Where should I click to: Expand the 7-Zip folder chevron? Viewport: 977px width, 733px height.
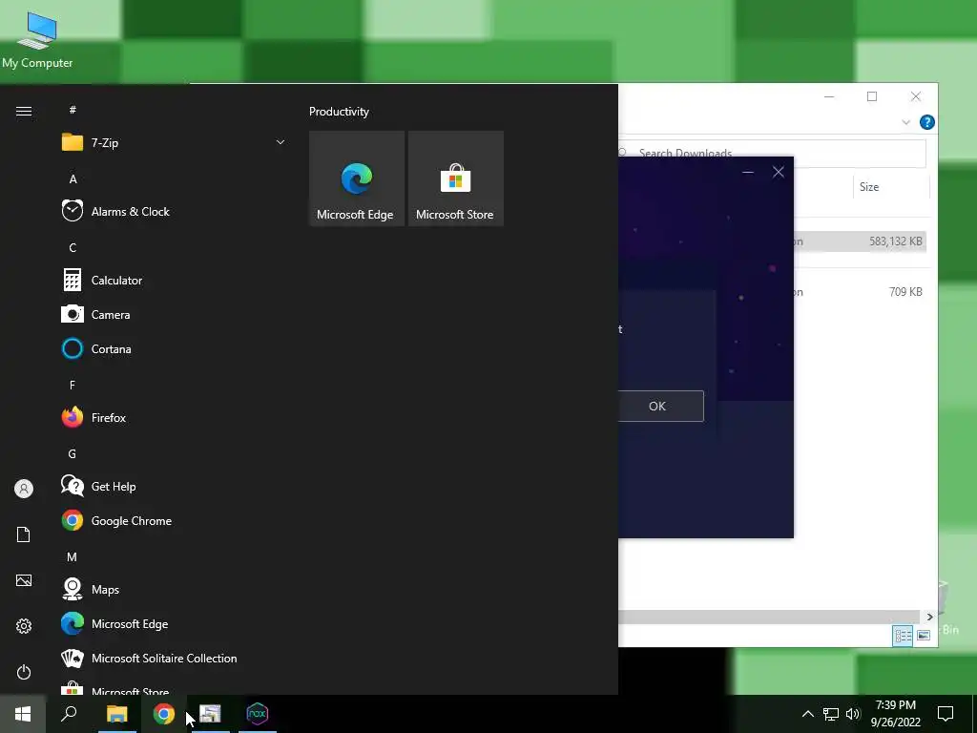(281, 143)
